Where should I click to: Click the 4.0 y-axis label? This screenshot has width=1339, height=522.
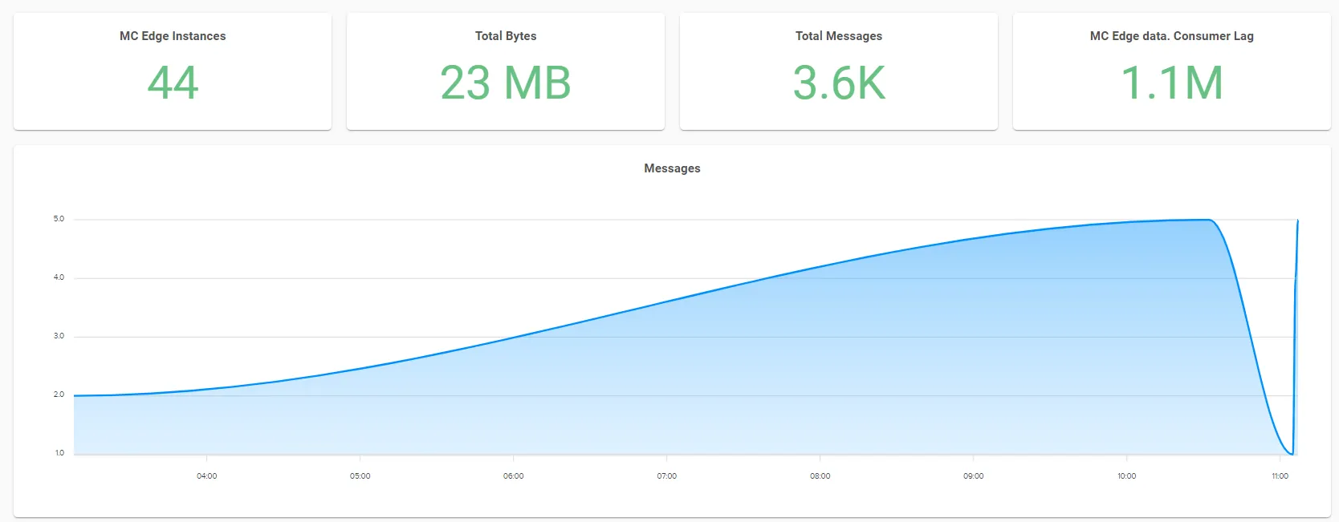coord(59,277)
